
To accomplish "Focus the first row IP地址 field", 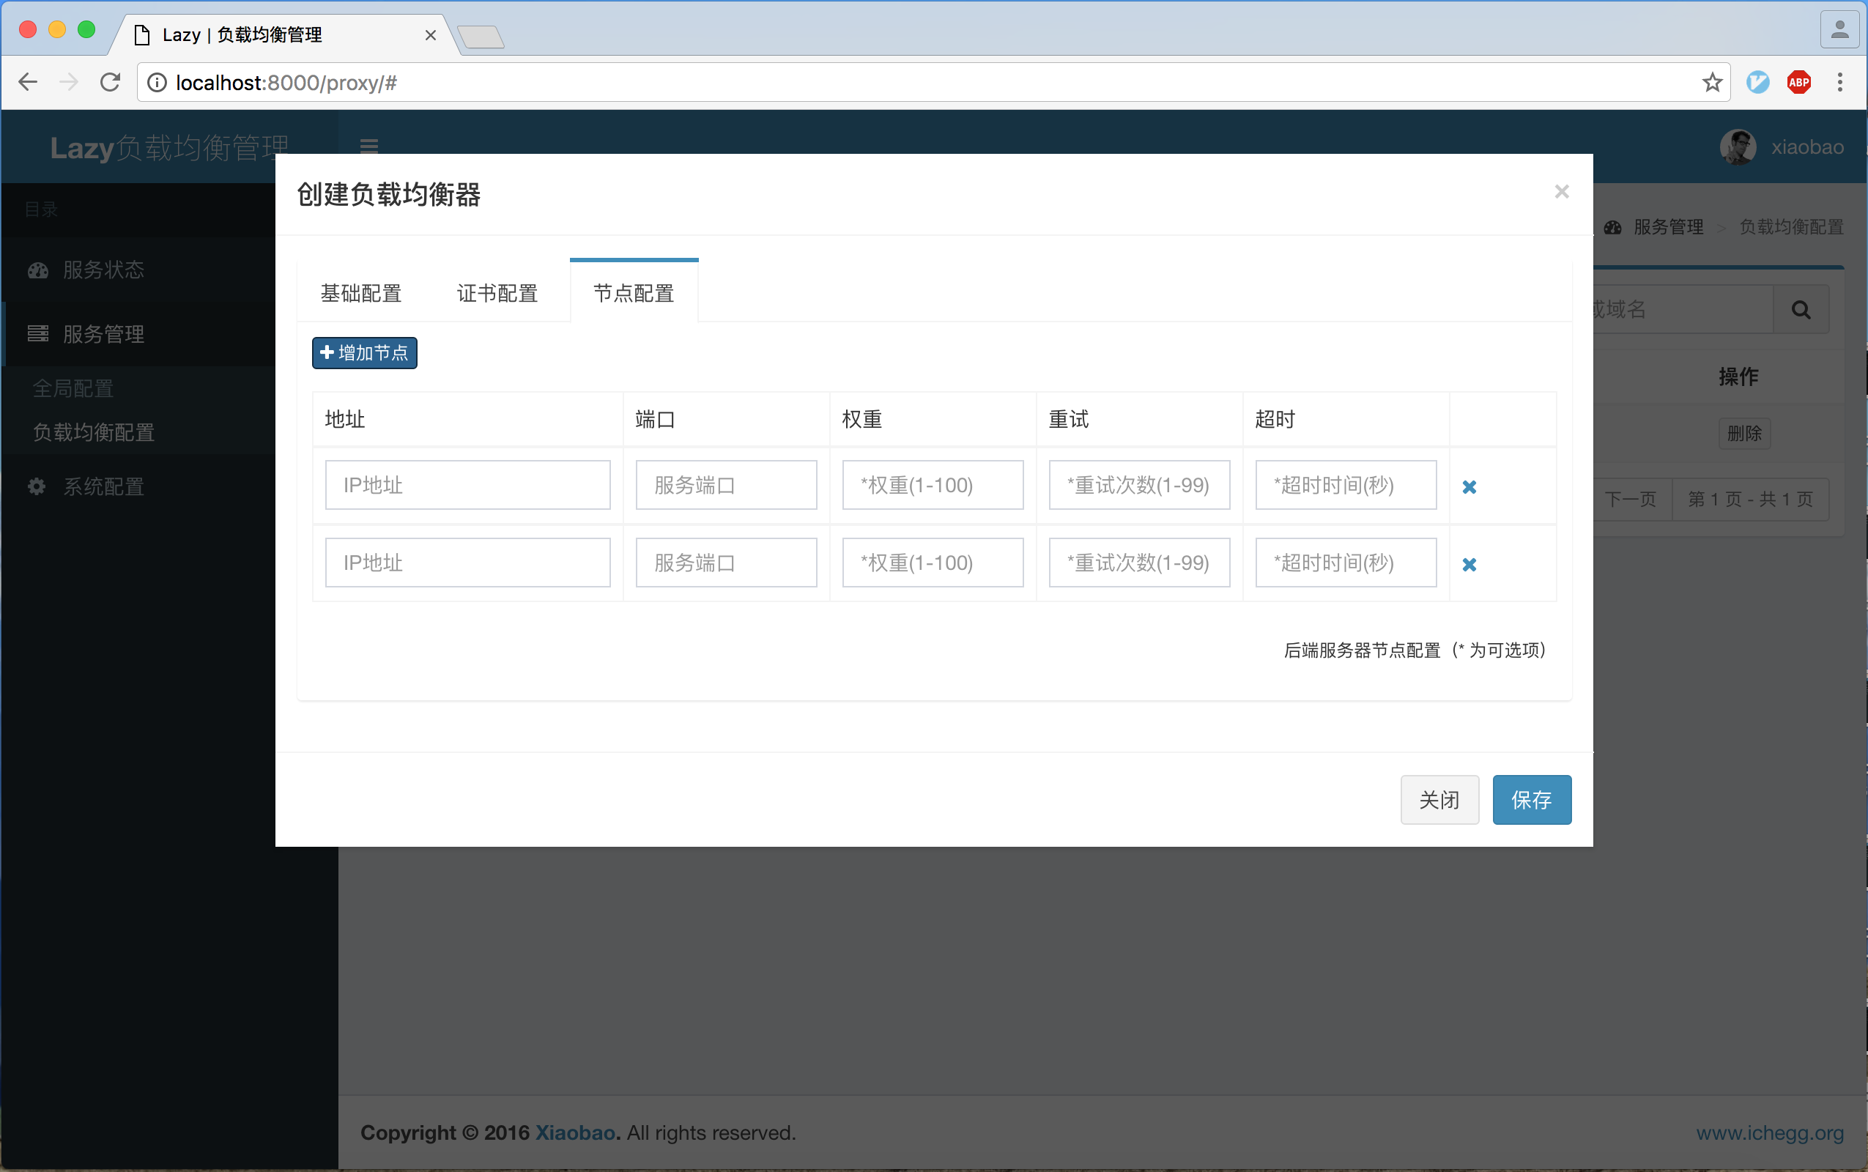I will [x=467, y=485].
